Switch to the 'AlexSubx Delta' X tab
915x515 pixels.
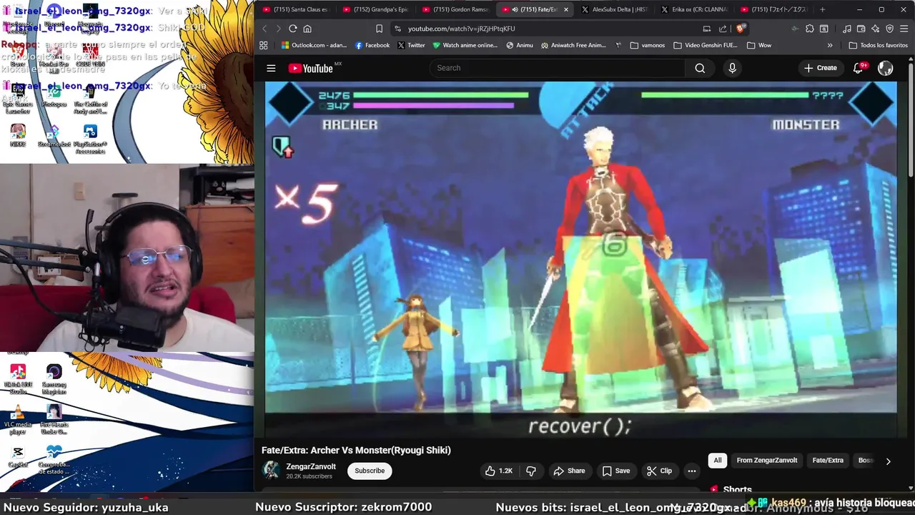(x=615, y=9)
